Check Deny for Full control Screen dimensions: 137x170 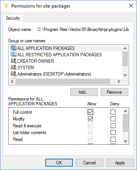[x=113, y=112]
